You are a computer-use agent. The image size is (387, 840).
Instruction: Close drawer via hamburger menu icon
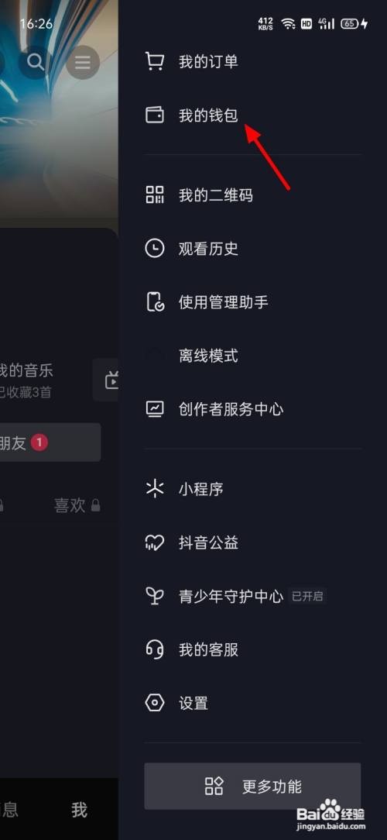click(x=83, y=63)
